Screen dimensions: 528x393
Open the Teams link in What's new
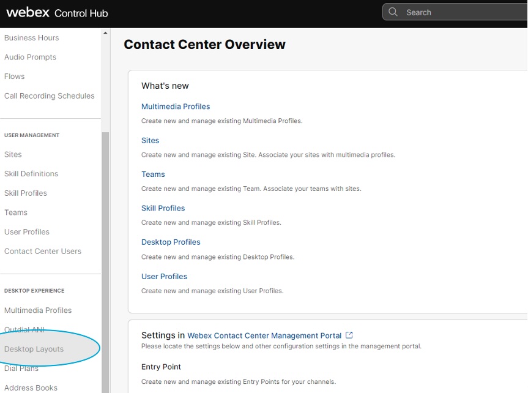[153, 174]
